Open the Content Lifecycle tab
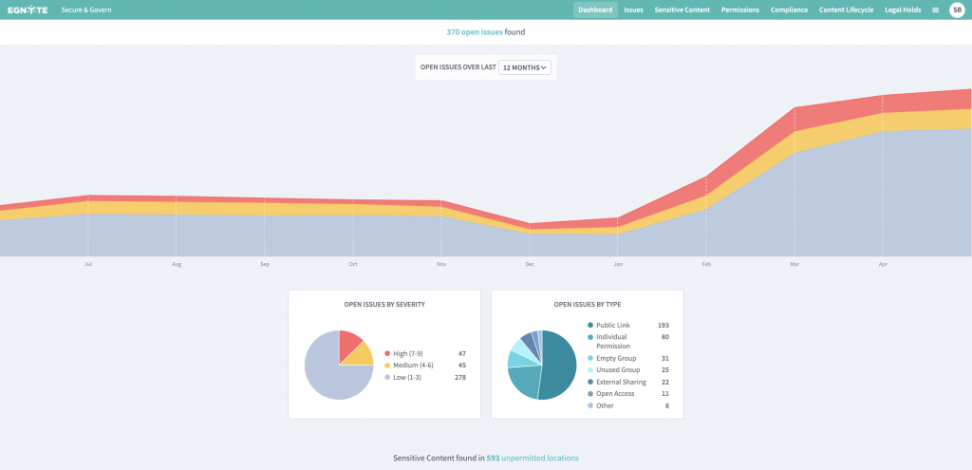972x470 pixels. [846, 9]
